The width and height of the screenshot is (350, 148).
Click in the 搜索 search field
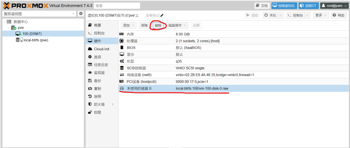pos(117,6)
